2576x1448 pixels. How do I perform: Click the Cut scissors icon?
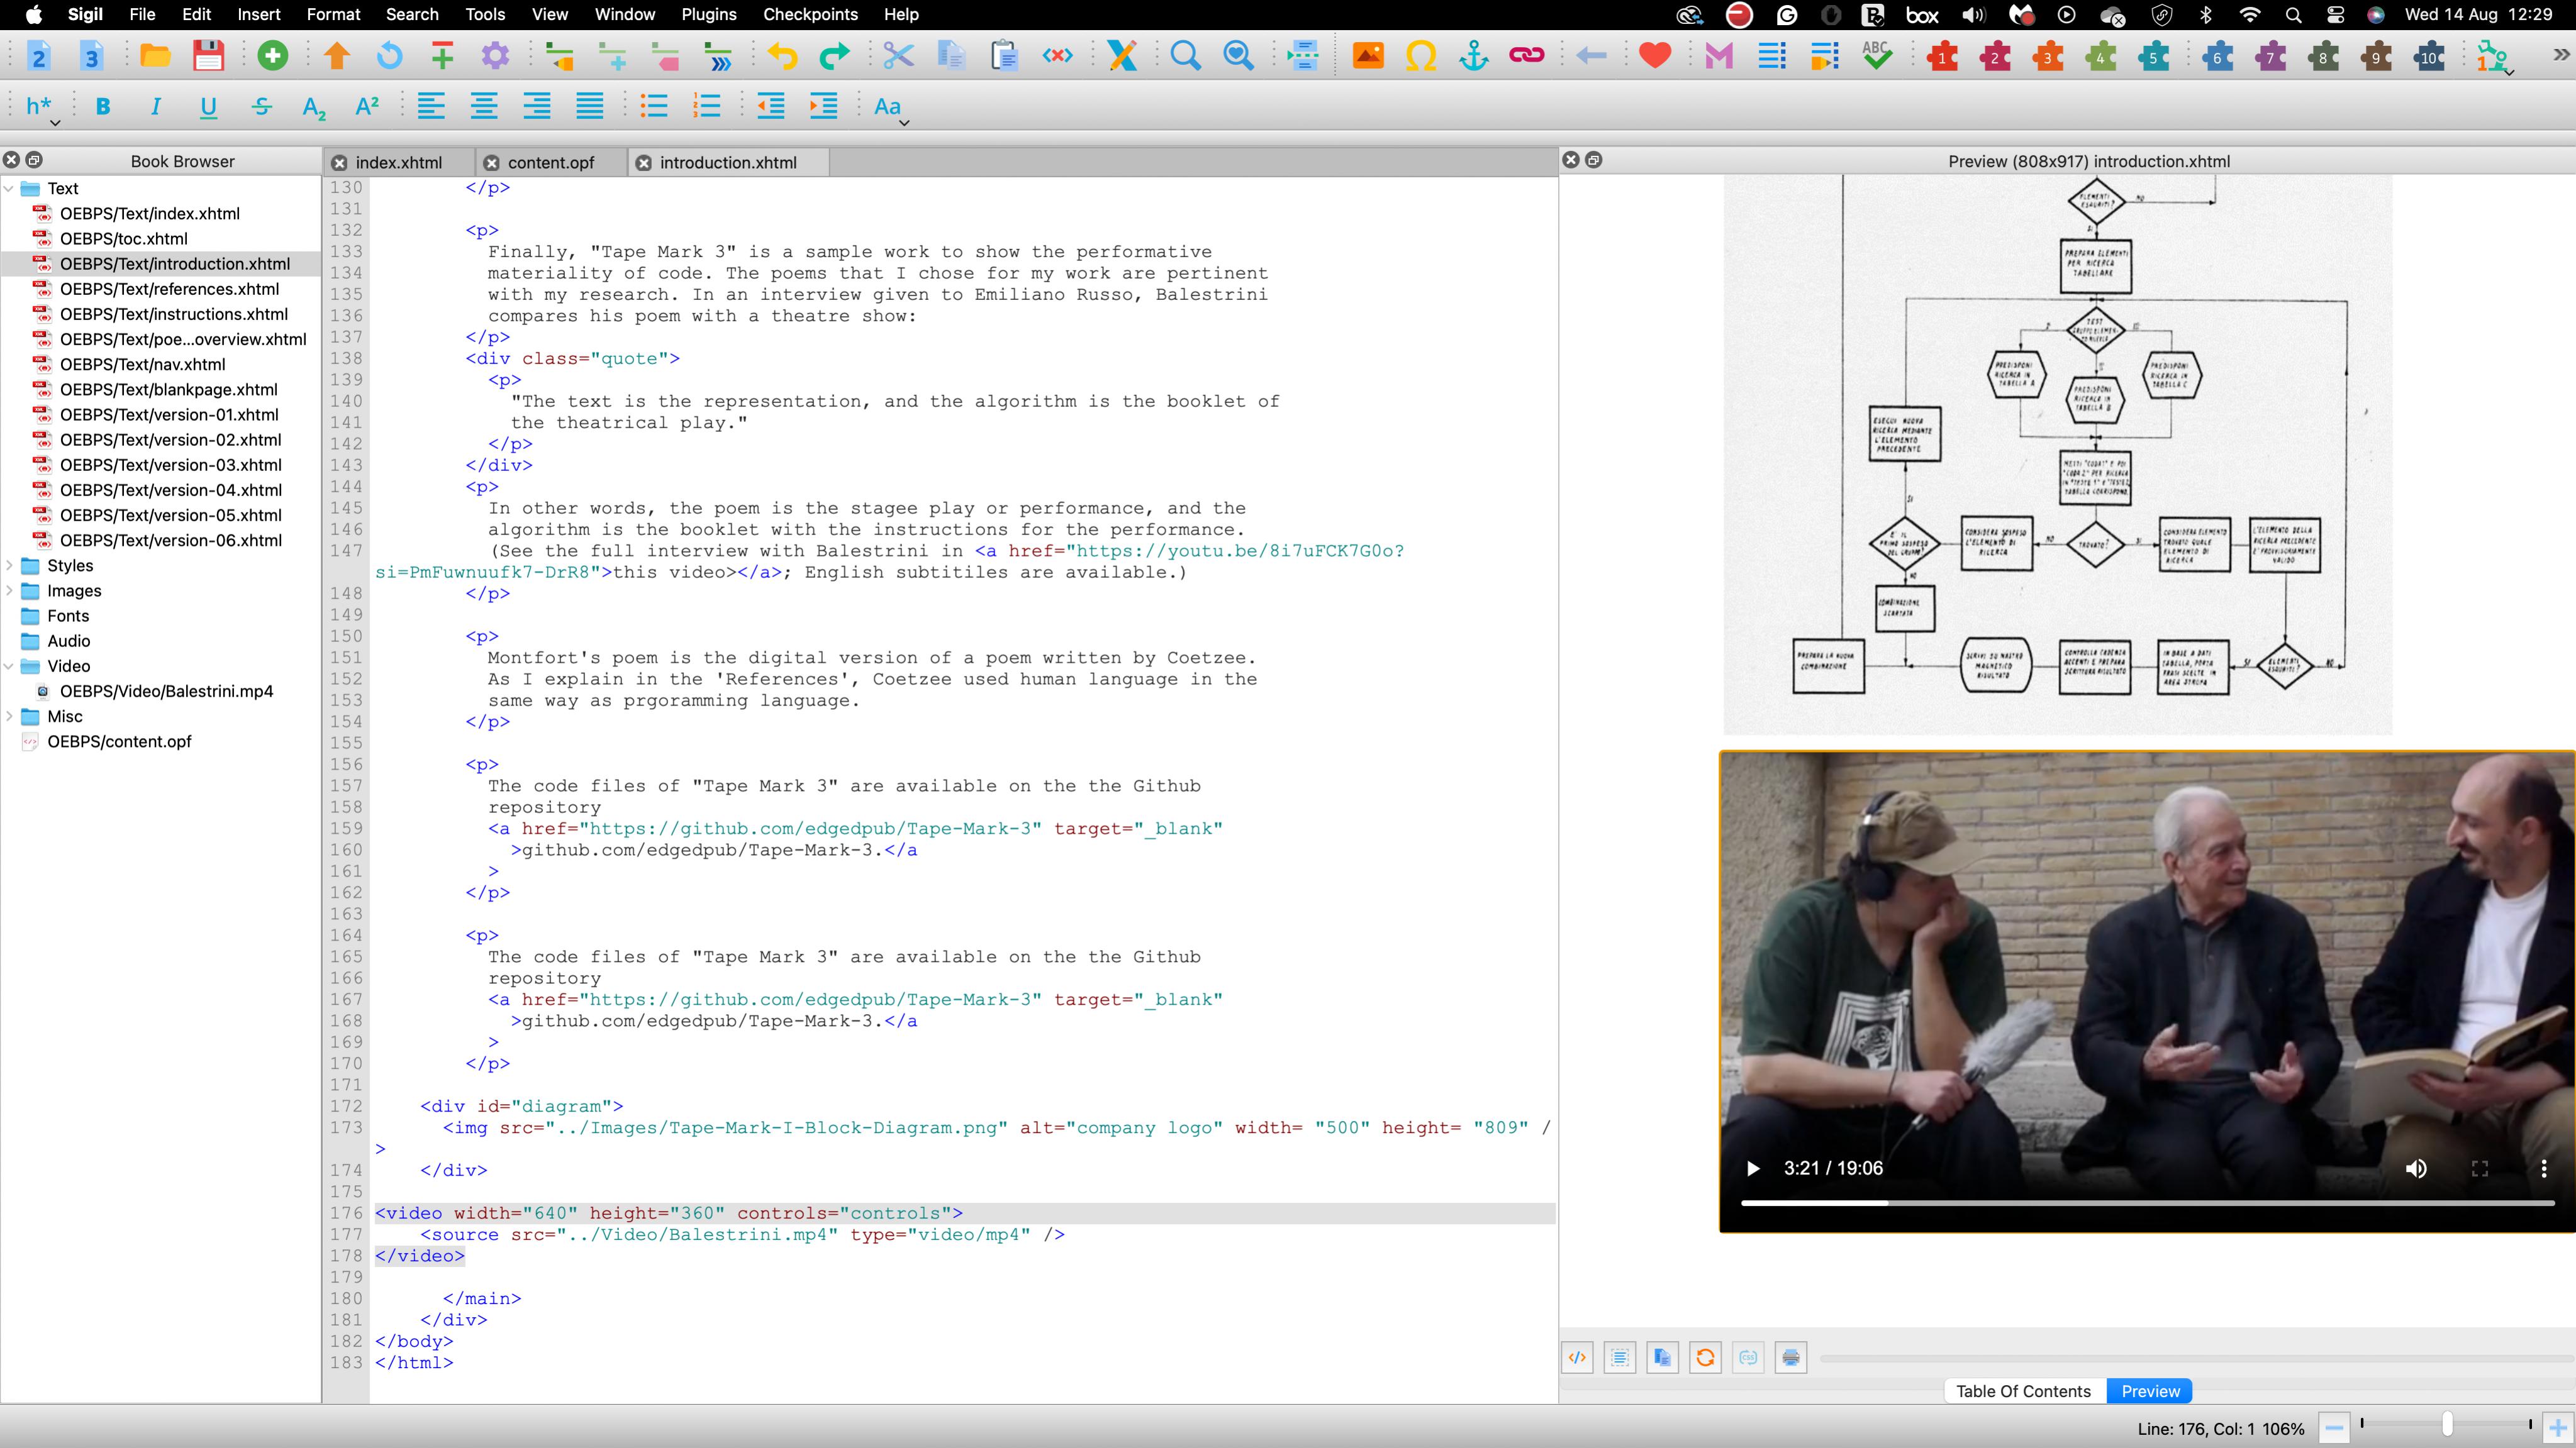click(898, 56)
